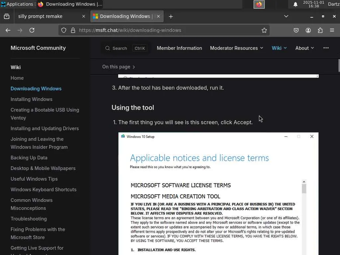Click the page's vertical scrollbar thumb
The image size is (340, 255).
point(339,65)
